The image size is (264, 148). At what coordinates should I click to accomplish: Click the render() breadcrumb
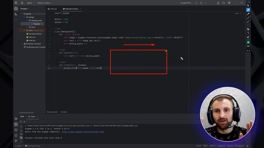coord(64,112)
